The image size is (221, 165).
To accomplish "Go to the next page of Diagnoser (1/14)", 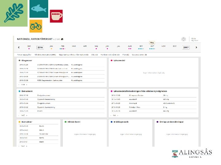I will (x=27, y=85).
